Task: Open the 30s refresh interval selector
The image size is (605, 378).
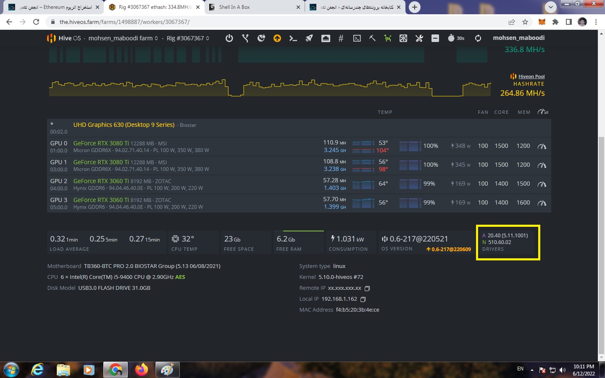Action: point(456,38)
